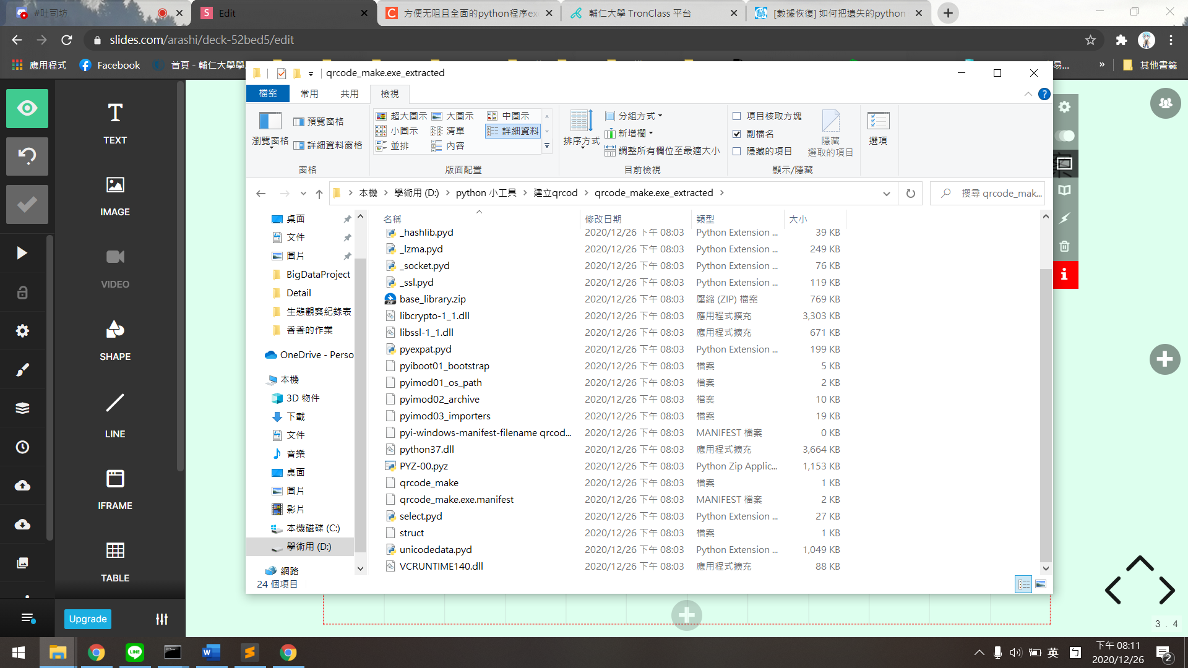This screenshot has width=1188, height=668.
Task: Click the slide preview eye icon
Action: 27,108
